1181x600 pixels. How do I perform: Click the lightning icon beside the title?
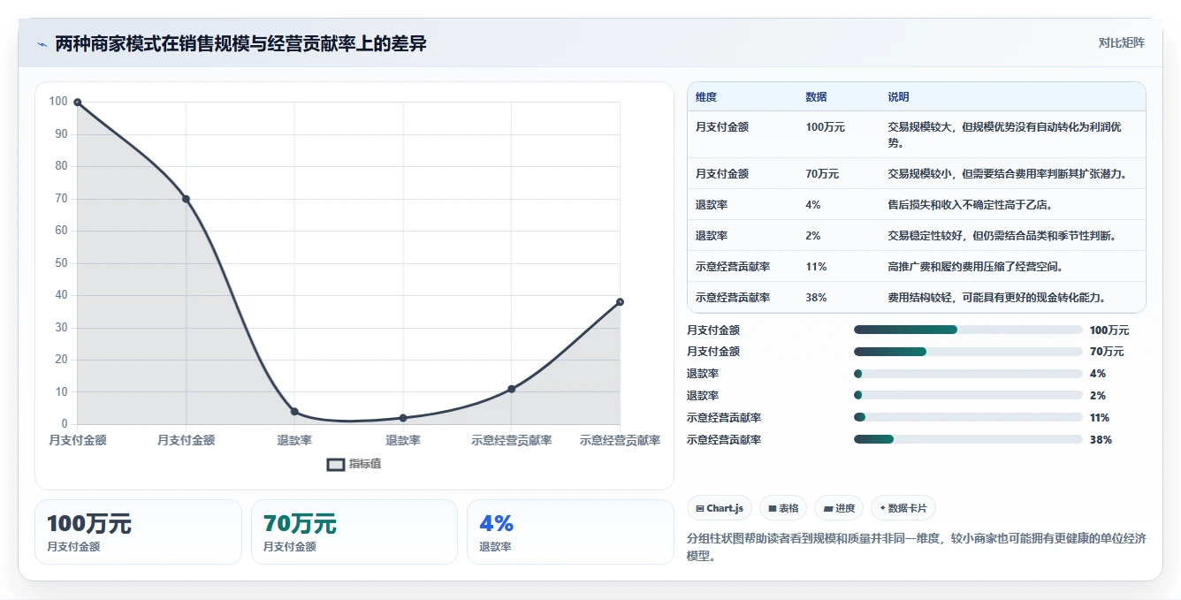[x=42, y=43]
